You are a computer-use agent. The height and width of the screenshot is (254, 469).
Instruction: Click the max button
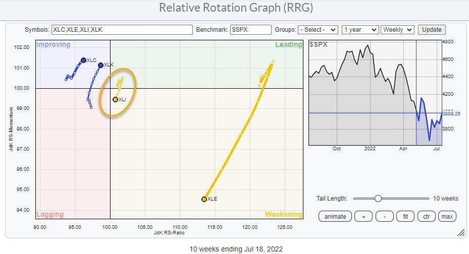coord(446,216)
